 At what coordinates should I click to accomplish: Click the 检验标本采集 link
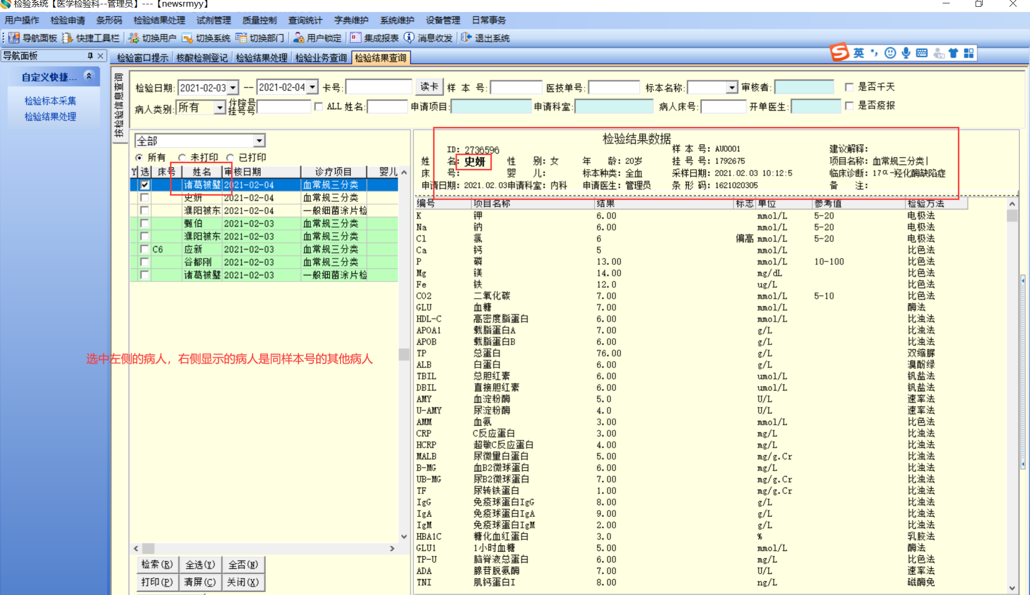click(x=50, y=101)
